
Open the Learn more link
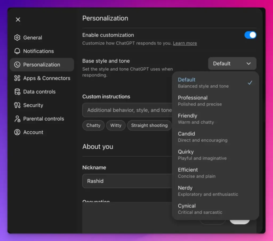(185, 43)
